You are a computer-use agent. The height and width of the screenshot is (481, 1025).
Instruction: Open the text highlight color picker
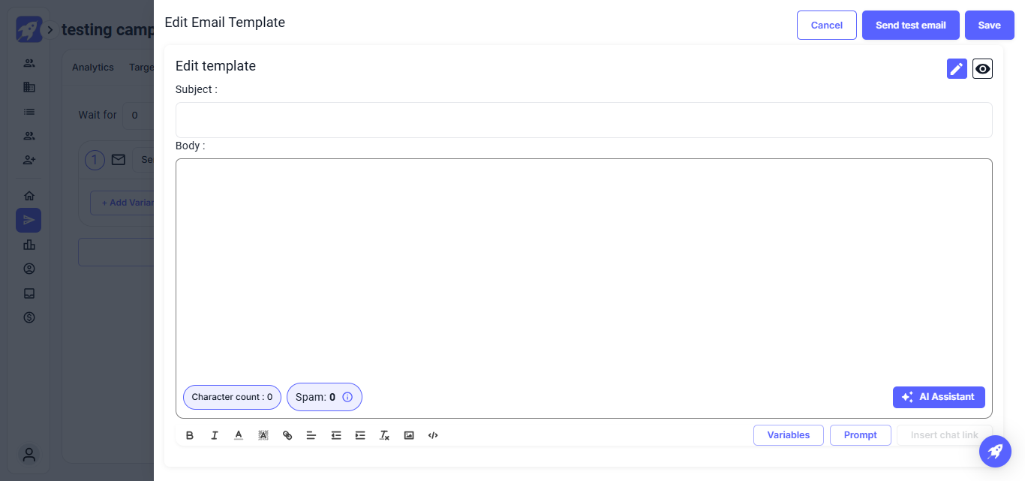263,435
